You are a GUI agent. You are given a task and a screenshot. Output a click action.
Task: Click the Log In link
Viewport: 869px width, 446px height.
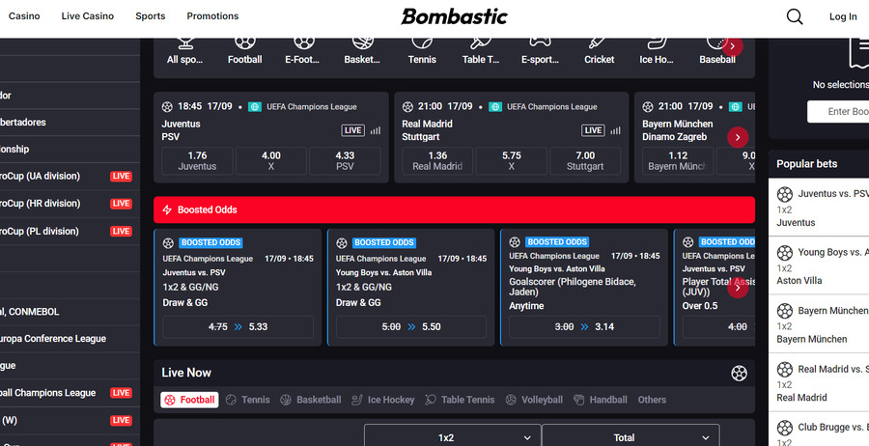(842, 16)
